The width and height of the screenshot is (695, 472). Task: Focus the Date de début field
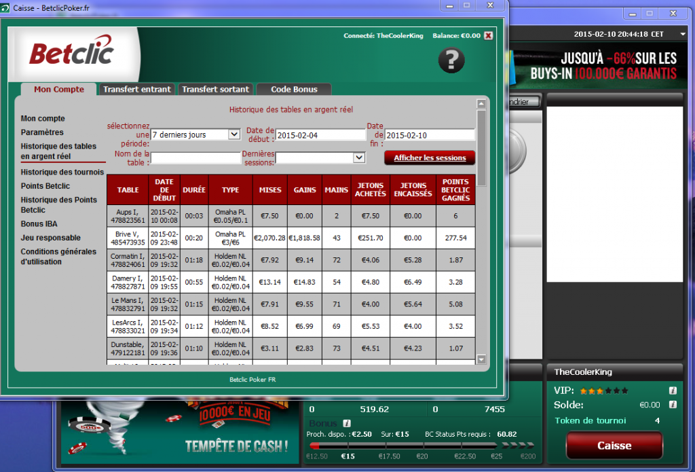point(320,135)
